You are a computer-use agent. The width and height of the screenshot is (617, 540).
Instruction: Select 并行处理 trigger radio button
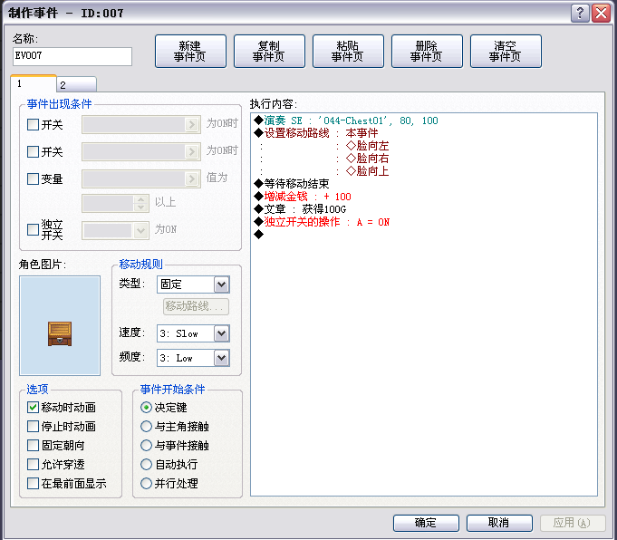click(x=146, y=483)
